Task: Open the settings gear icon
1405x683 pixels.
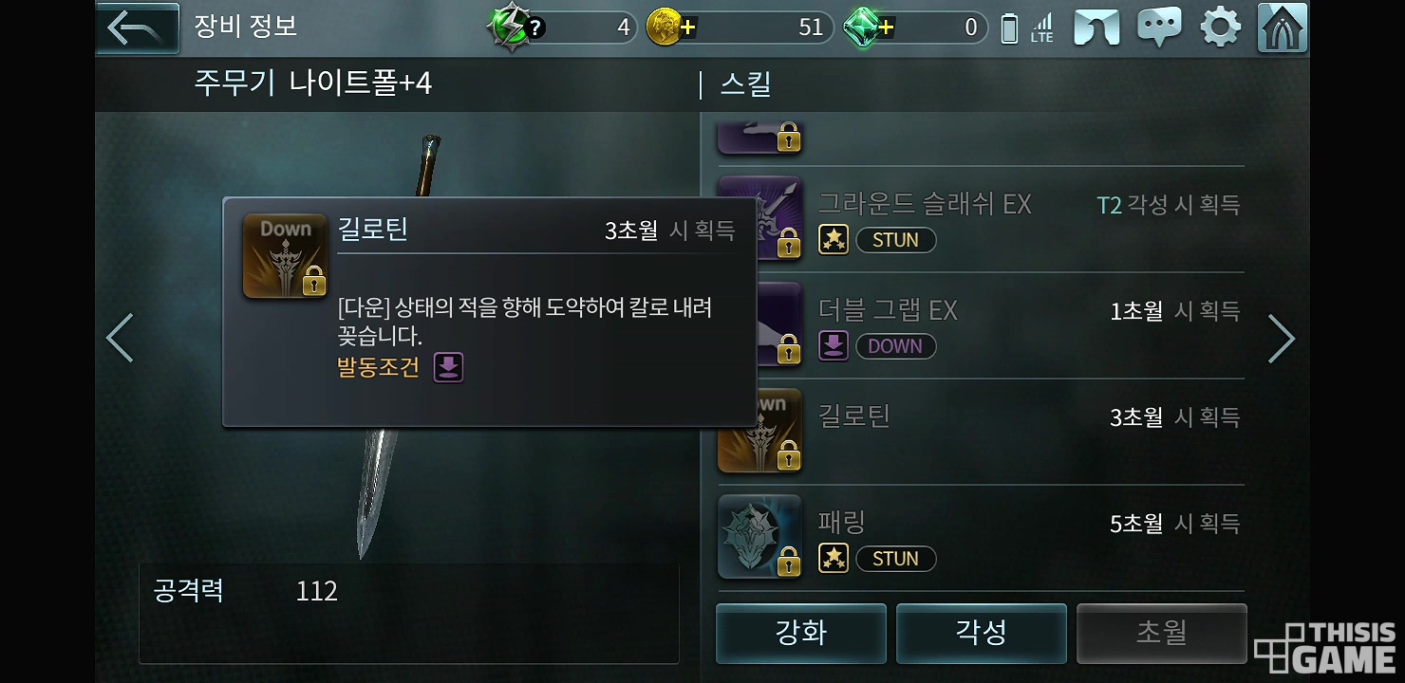Action: (1220, 28)
